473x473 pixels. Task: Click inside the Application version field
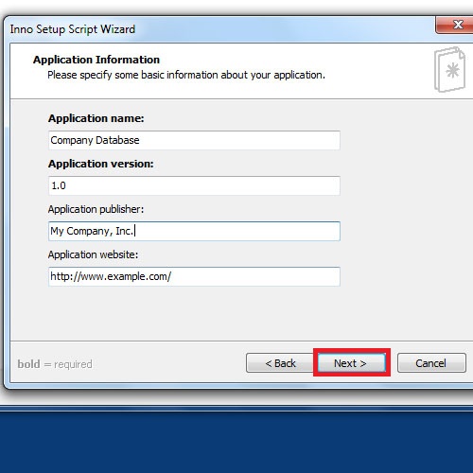[194, 185]
